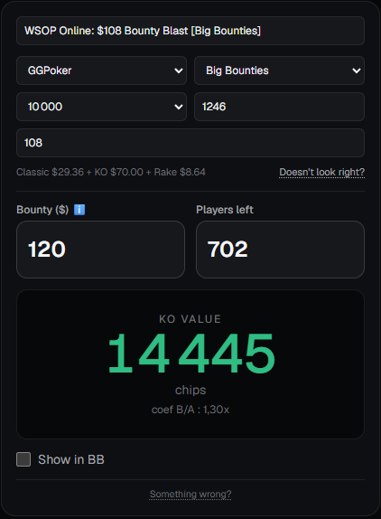Follow the "Doesn't look right?" link
This screenshot has height=519, width=381.
[x=321, y=172]
